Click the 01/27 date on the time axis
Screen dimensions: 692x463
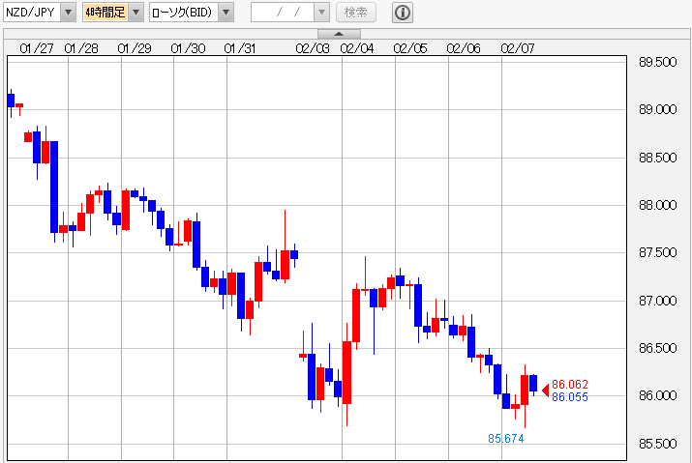[x=37, y=47]
